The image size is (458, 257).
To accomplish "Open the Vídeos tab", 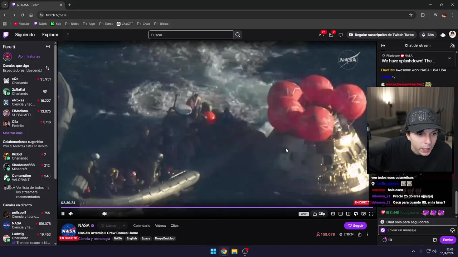I will [x=160, y=226].
